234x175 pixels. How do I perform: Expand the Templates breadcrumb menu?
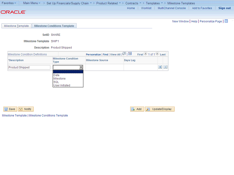tap(154, 3)
